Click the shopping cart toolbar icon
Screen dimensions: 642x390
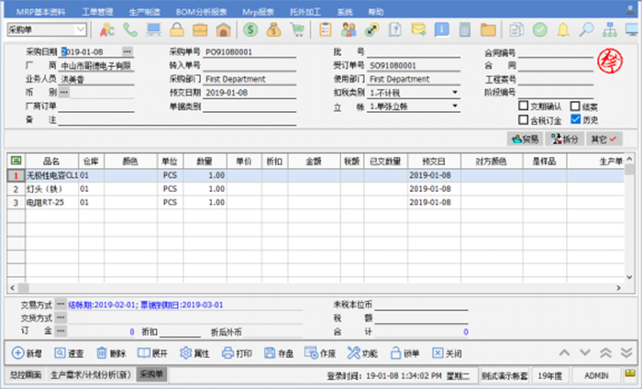pyautogui.click(x=296, y=29)
